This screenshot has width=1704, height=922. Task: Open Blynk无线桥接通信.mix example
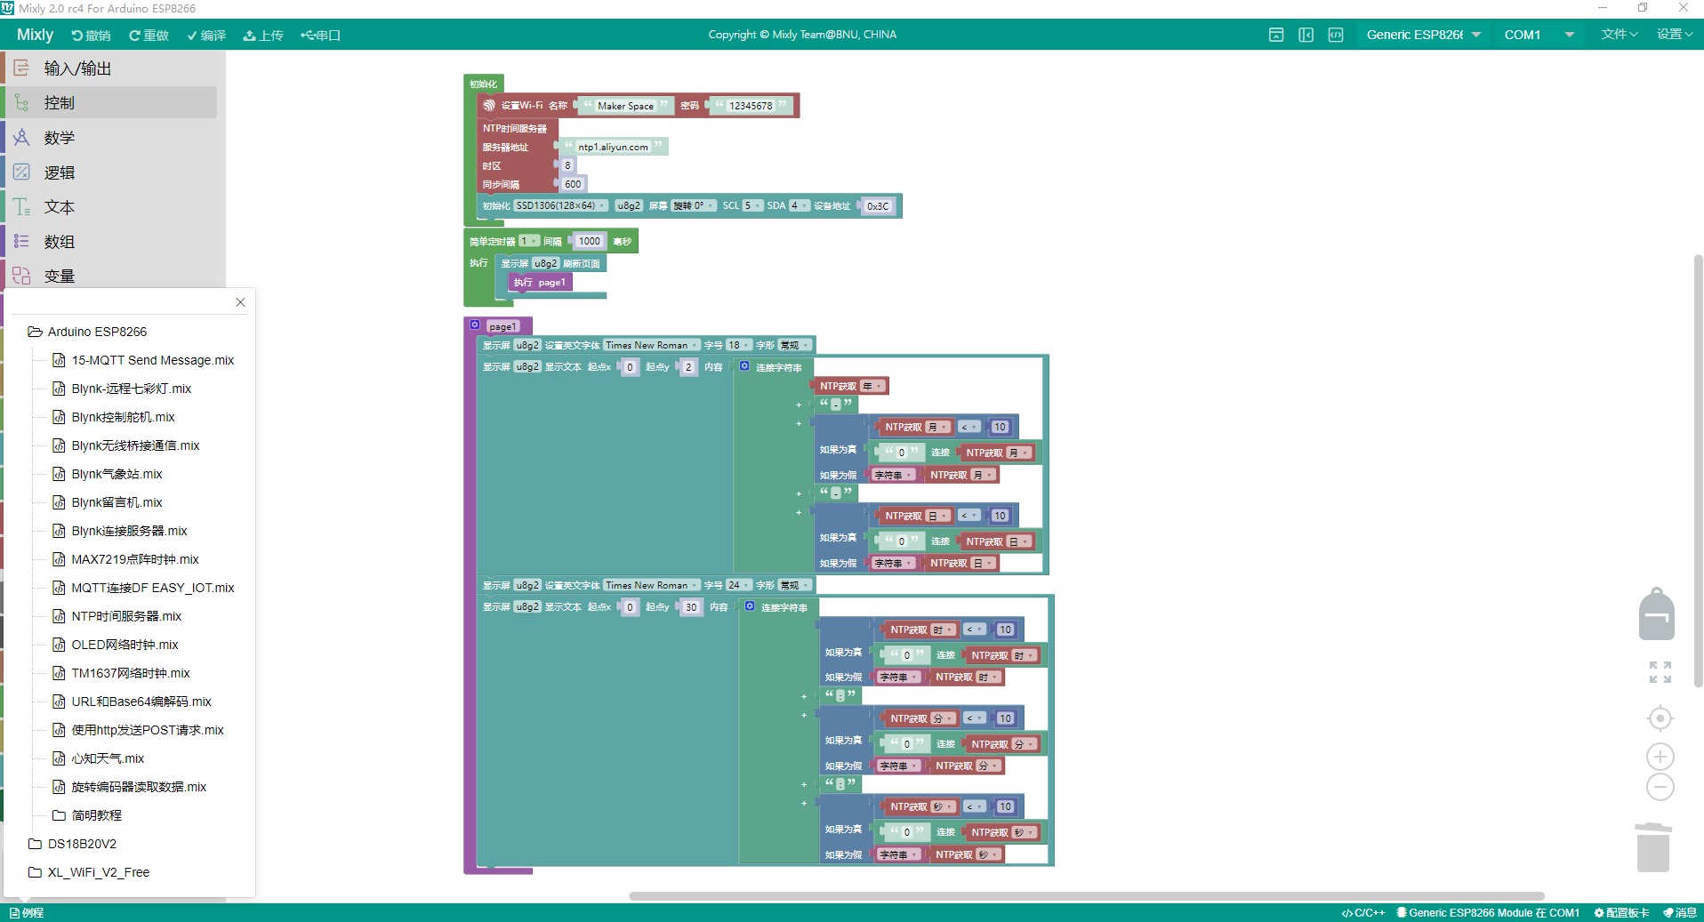[126, 445]
